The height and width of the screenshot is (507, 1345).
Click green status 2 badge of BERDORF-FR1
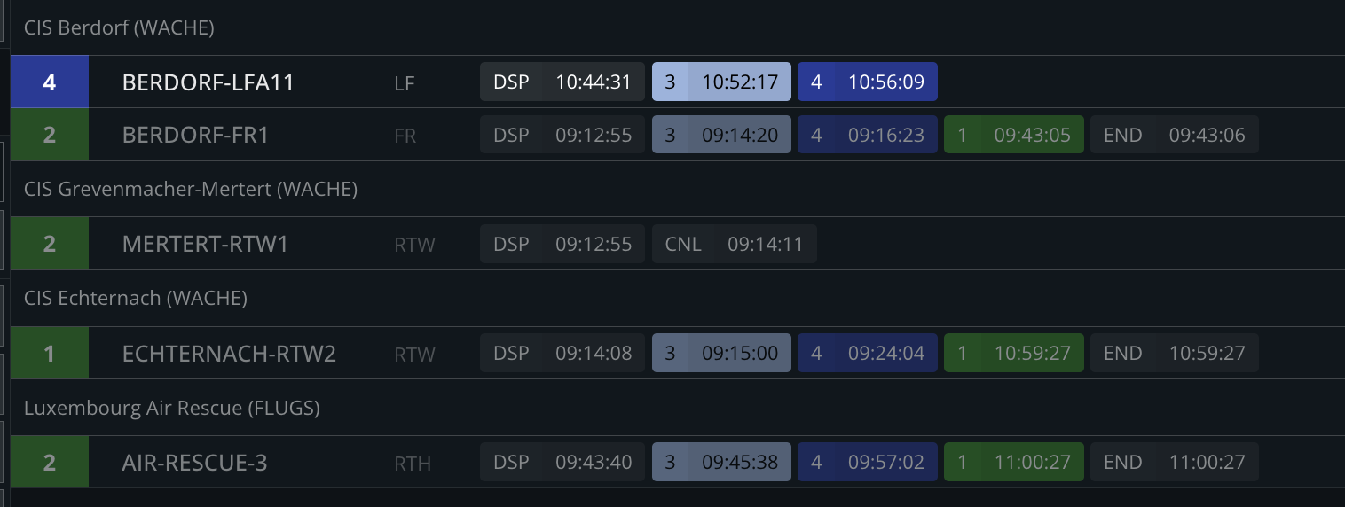coord(50,135)
